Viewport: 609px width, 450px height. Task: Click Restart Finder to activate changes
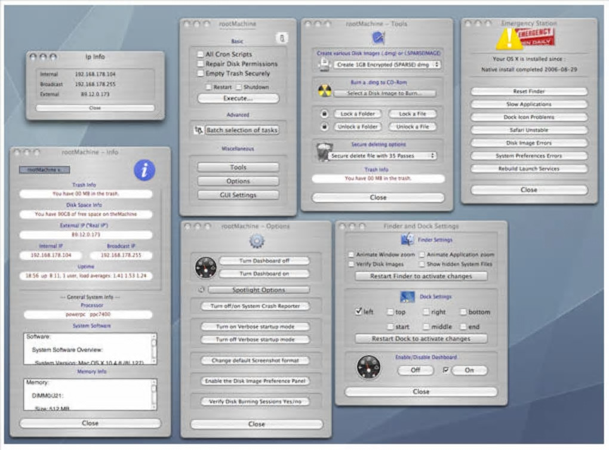[421, 276]
